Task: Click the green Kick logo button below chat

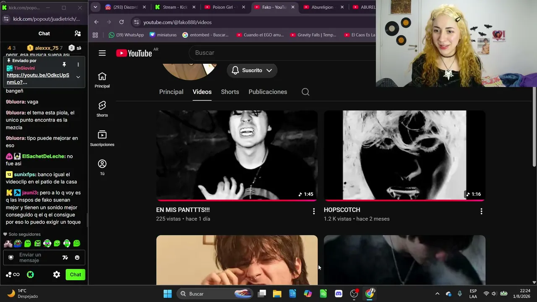Action: click(x=30, y=275)
